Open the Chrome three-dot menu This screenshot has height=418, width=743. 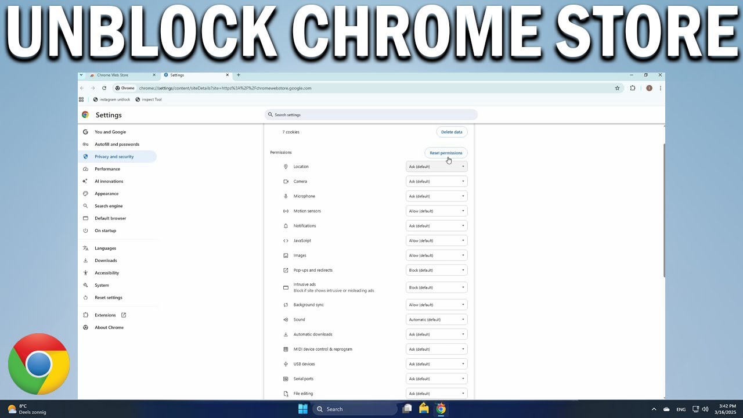pos(660,88)
